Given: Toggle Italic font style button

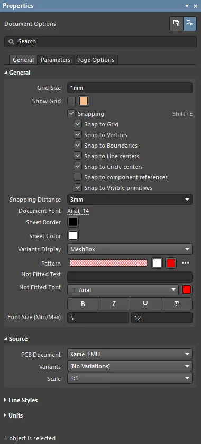Looking at the screenshot, I should tap(114, 304).
